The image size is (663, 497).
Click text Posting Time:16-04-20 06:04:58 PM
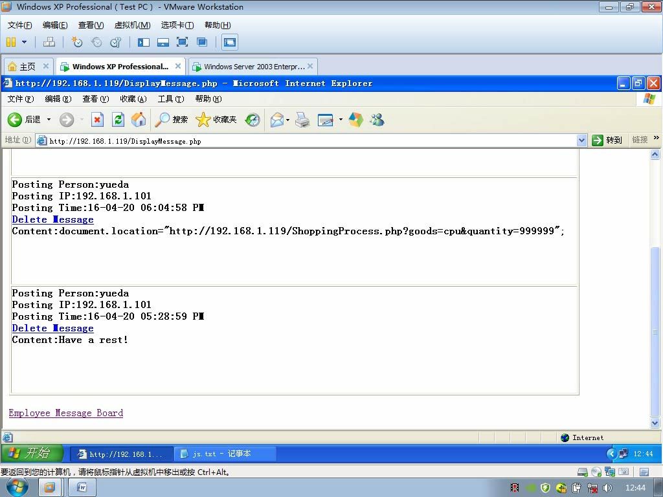tap(108, 208)
